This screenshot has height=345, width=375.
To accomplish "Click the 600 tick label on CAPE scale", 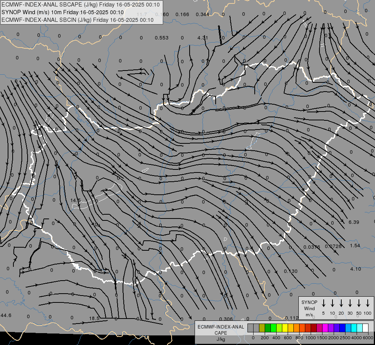I will click(288, 338).
